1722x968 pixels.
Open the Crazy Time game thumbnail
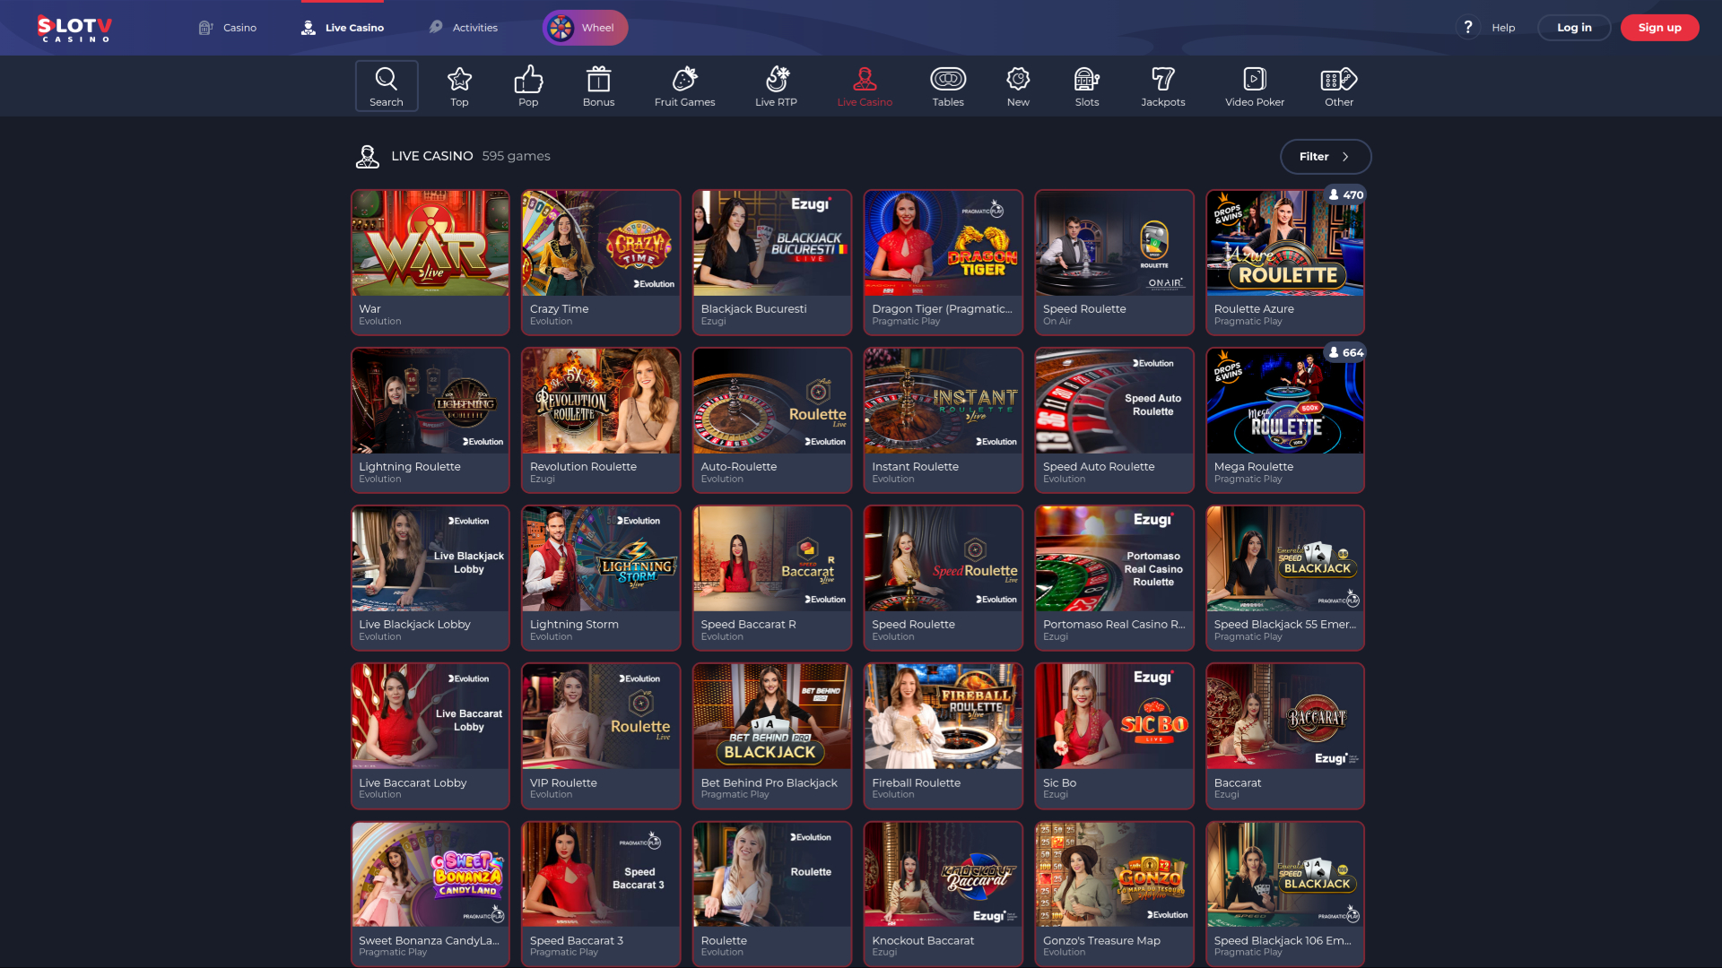pyautogui.click(x=600, y=243)
